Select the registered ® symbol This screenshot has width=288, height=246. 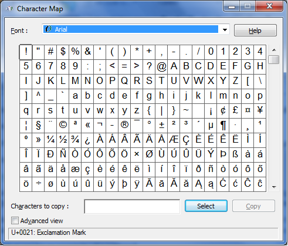[x=124, y=126]
